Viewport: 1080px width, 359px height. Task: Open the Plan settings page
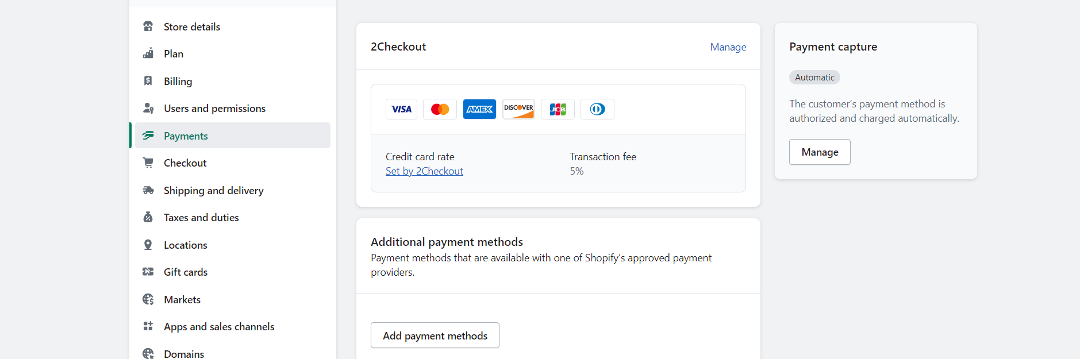(x=174, y=54)
